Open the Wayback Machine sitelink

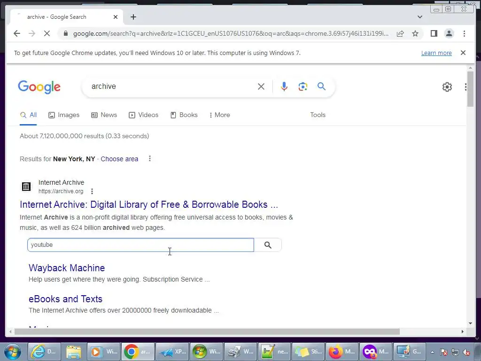tap(67, 268)
